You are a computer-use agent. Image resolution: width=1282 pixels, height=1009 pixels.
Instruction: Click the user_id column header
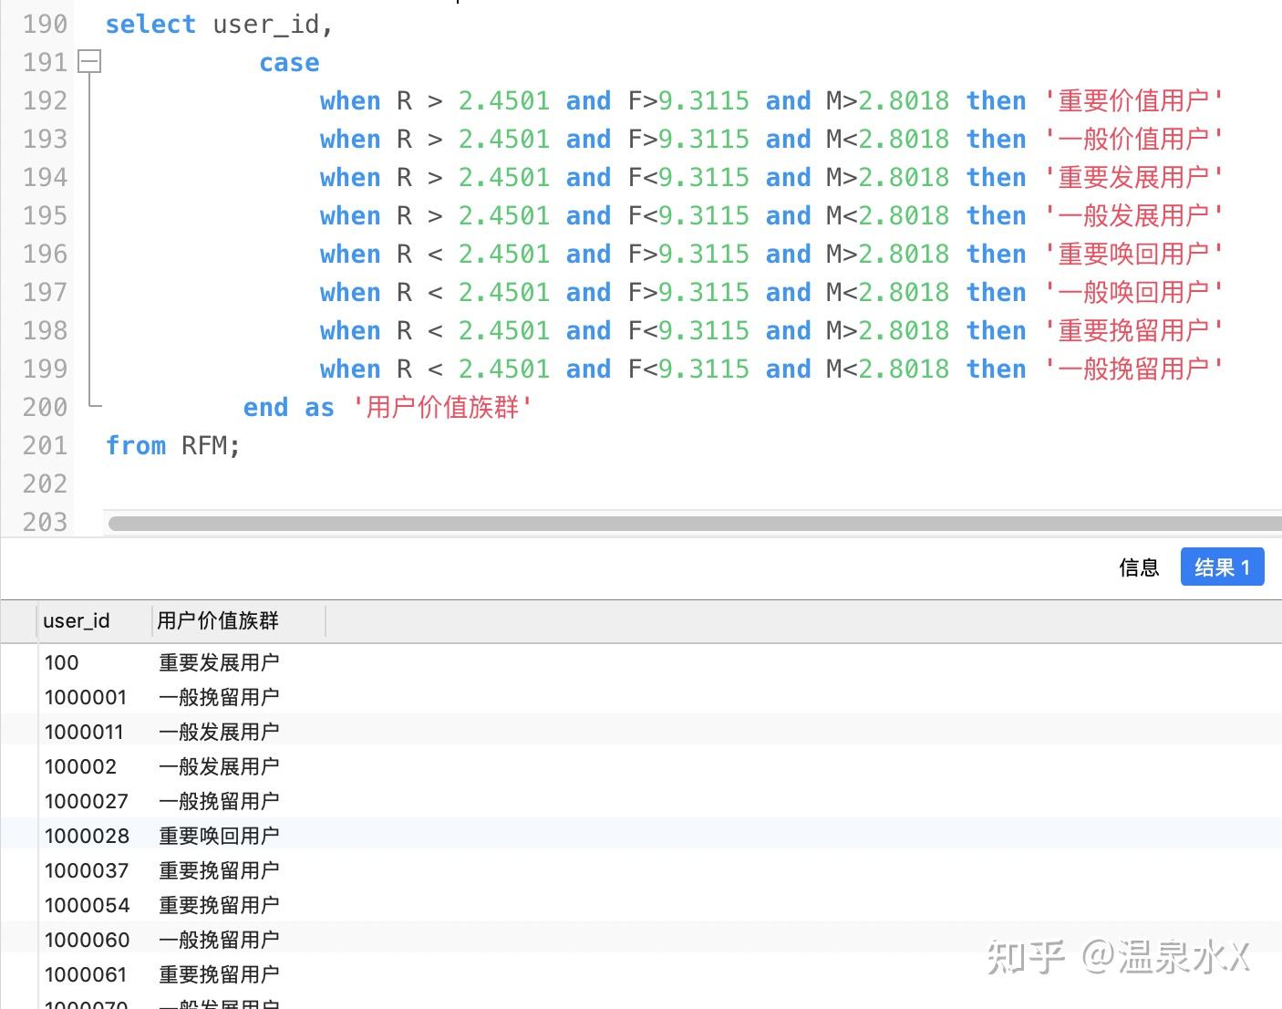[x=77, y=620]
